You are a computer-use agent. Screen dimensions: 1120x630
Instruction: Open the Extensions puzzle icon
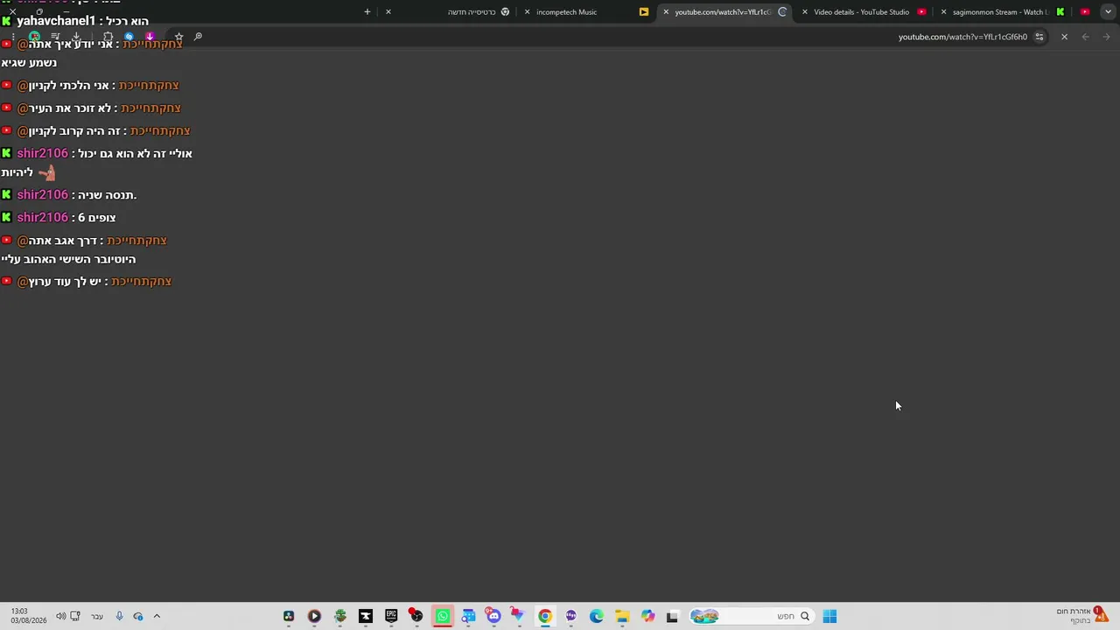click(108, 37)
